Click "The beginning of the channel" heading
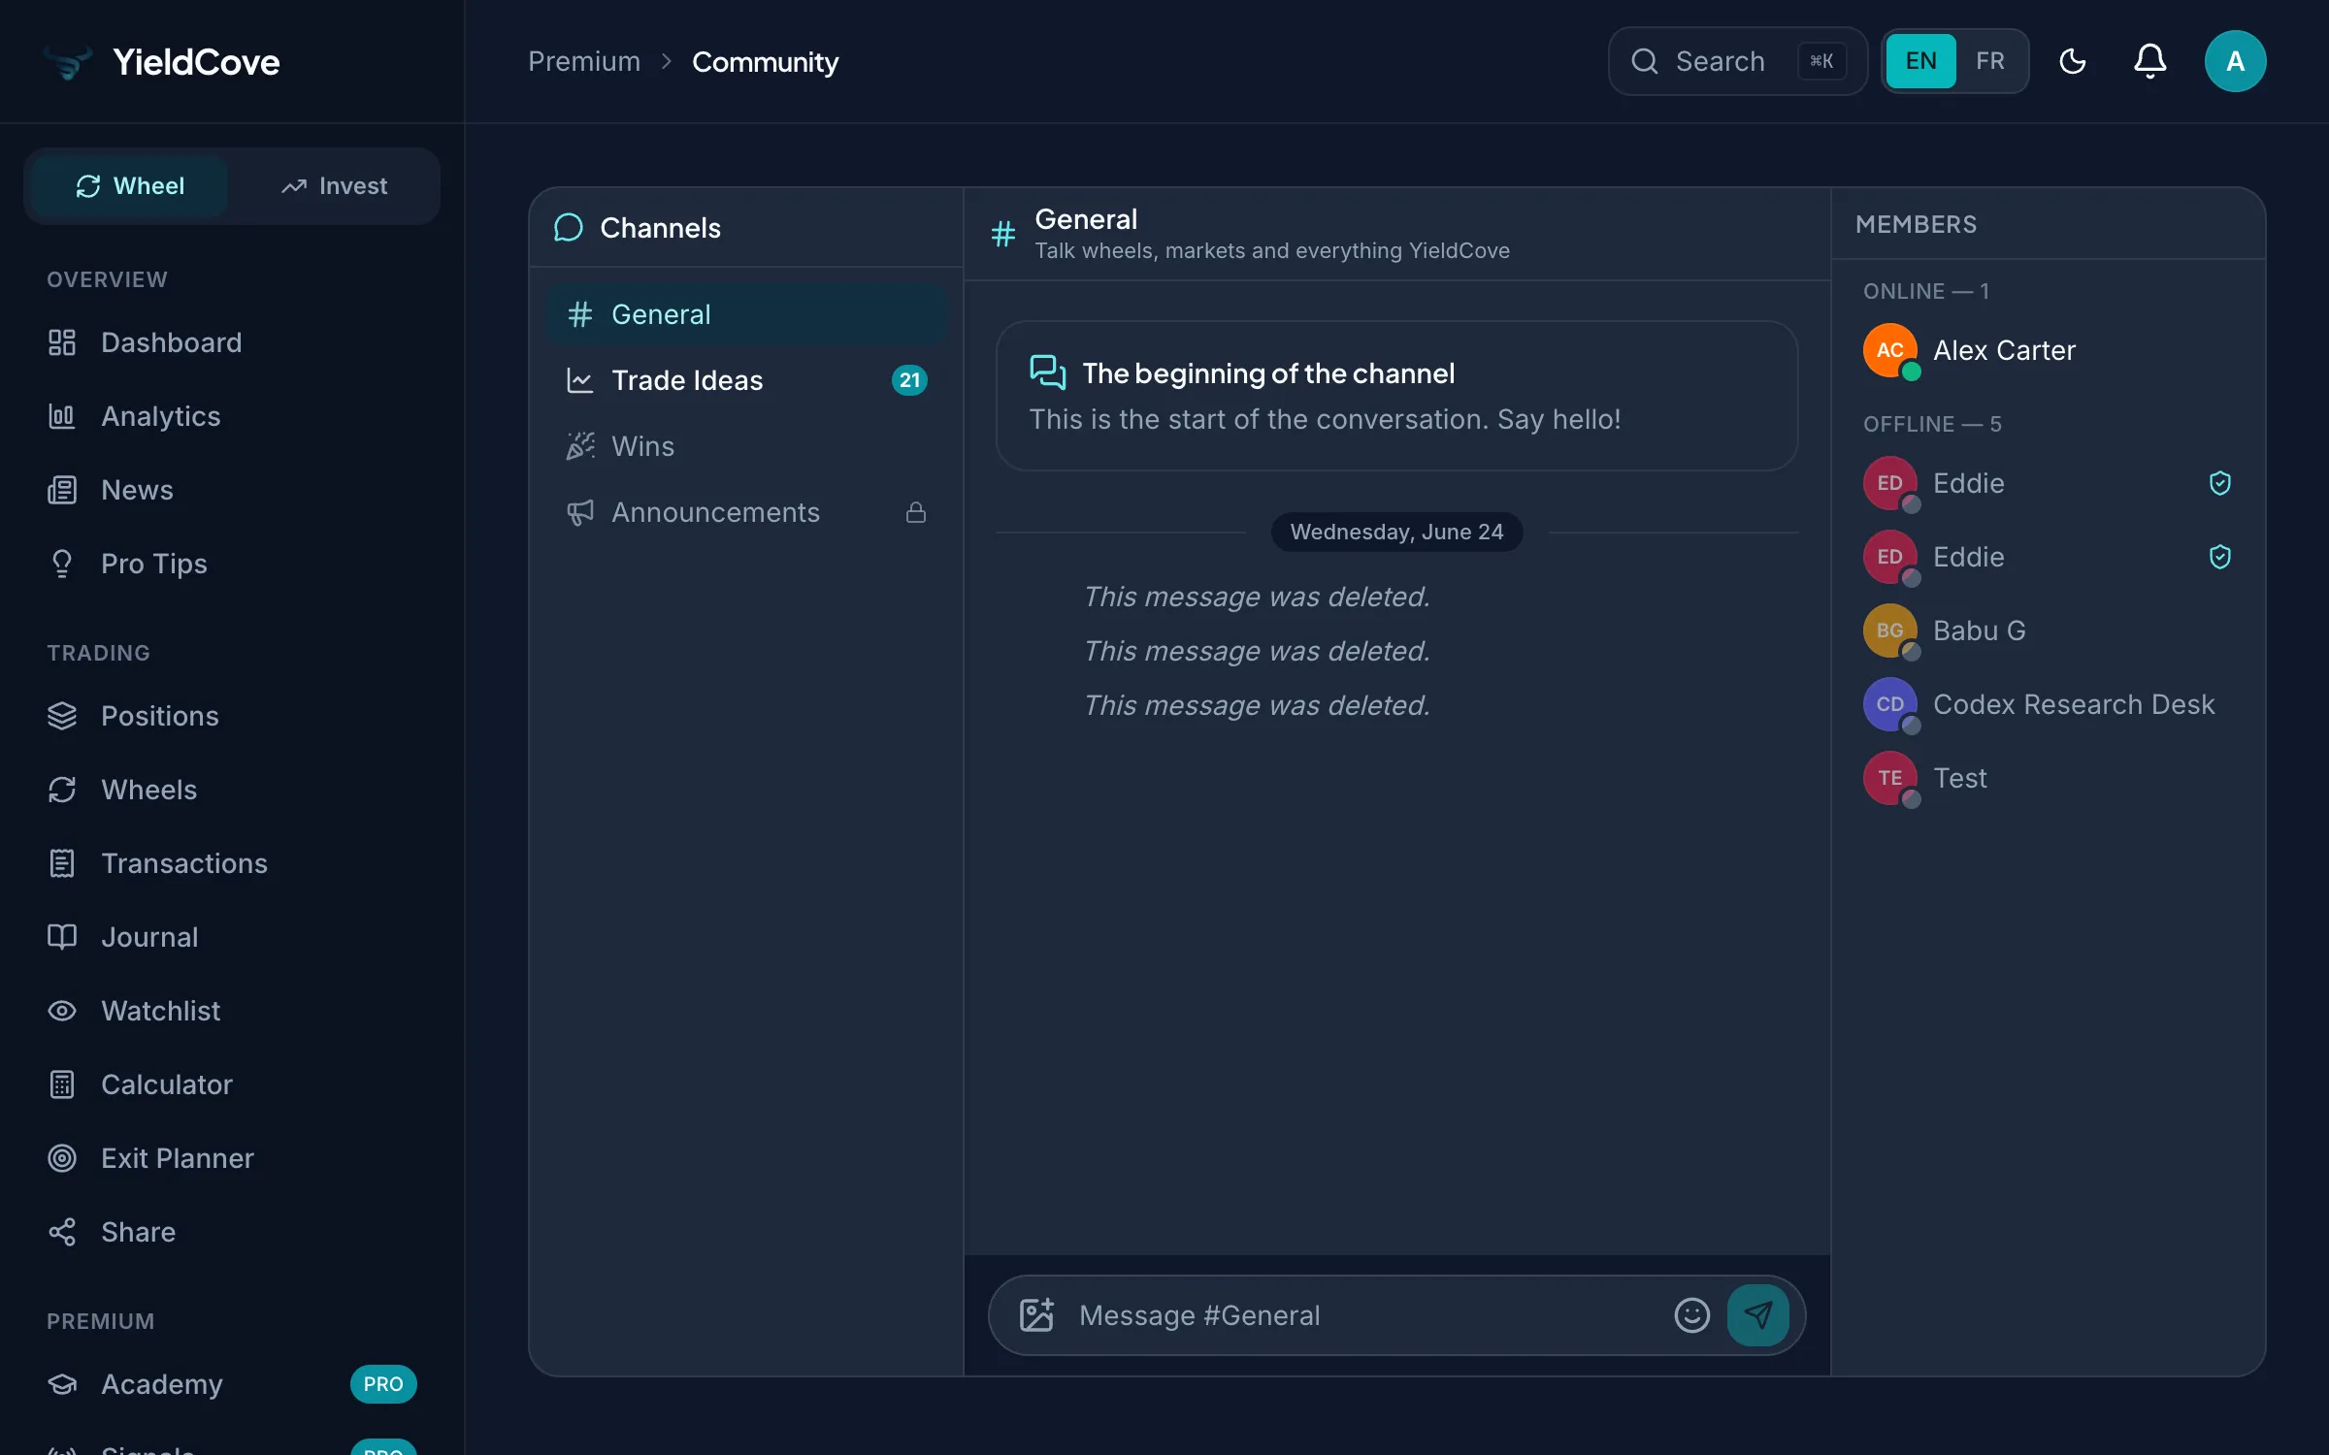The height and width of the screenshot is (1455, 2329). click(x=1268, y=373)
